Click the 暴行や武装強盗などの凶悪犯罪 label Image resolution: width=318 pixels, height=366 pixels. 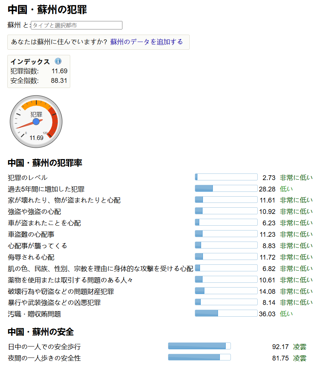click(x=54, y=303)
